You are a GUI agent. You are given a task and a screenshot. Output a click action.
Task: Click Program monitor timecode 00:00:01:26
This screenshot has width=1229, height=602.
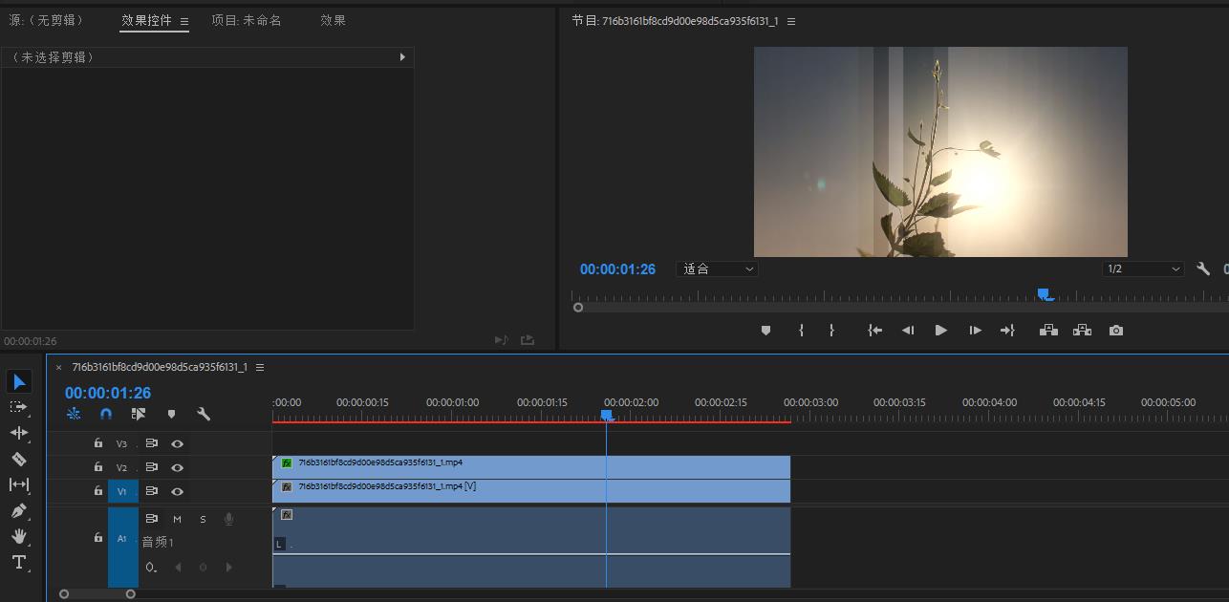[x=618, y=269]
